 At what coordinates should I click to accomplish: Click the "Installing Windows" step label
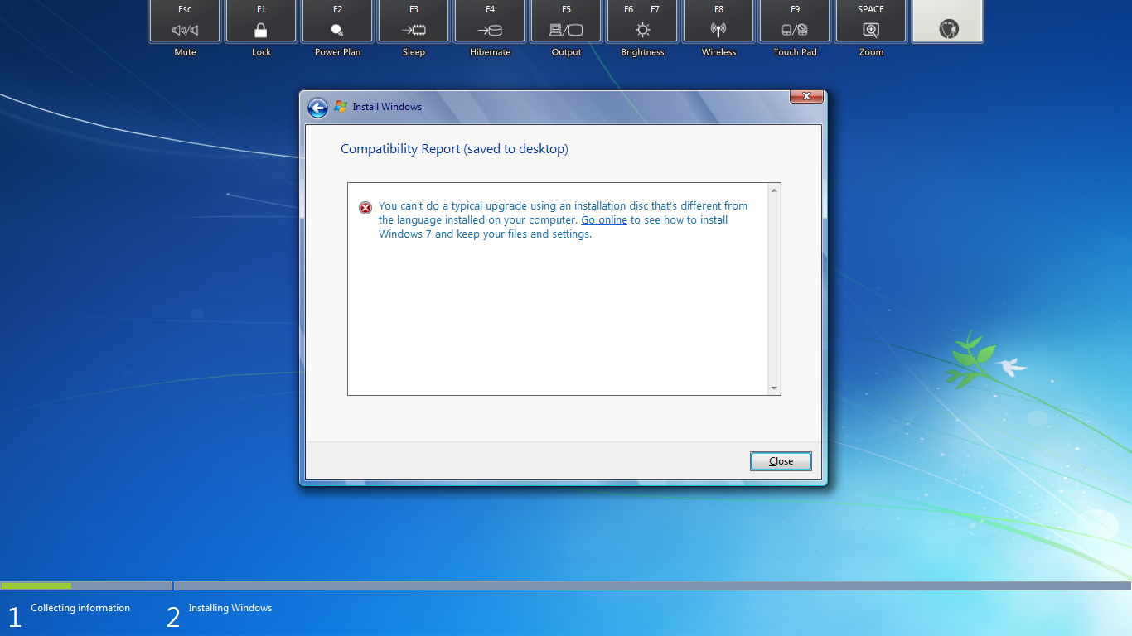230,608
